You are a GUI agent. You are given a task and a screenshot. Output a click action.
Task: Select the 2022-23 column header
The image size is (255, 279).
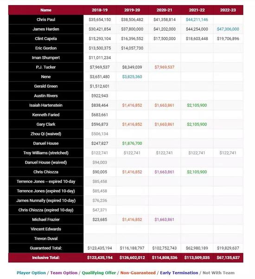click(228, 10)
